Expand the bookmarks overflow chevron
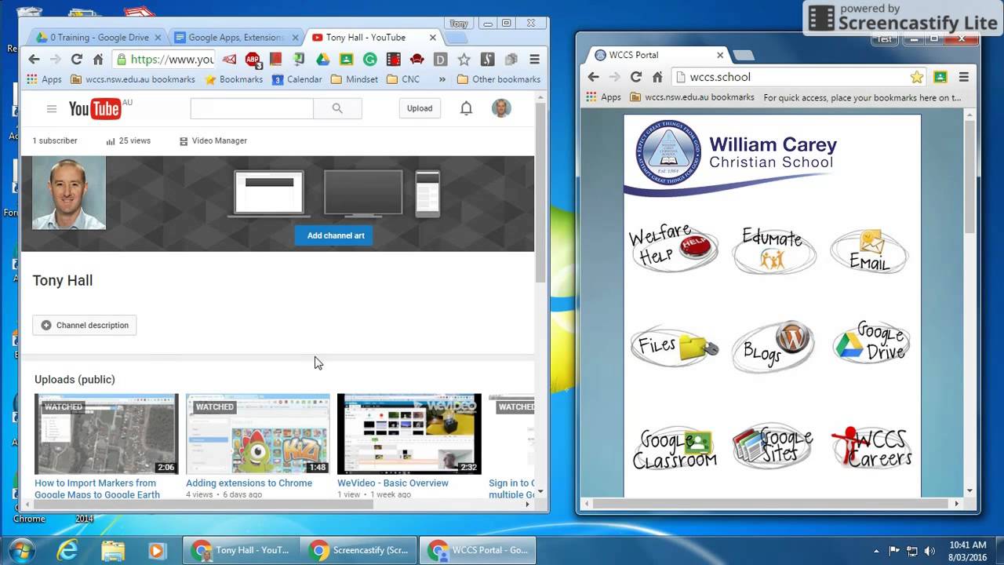1004x565 pixels. (442, 79)
